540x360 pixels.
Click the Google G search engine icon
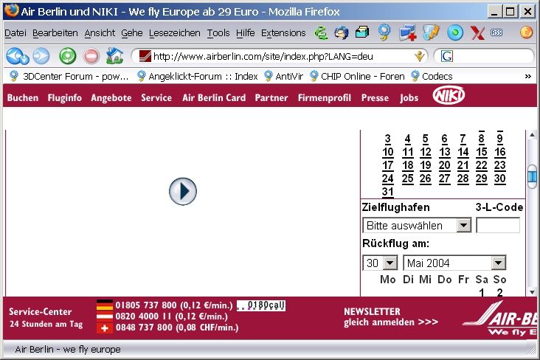[446, 56]
